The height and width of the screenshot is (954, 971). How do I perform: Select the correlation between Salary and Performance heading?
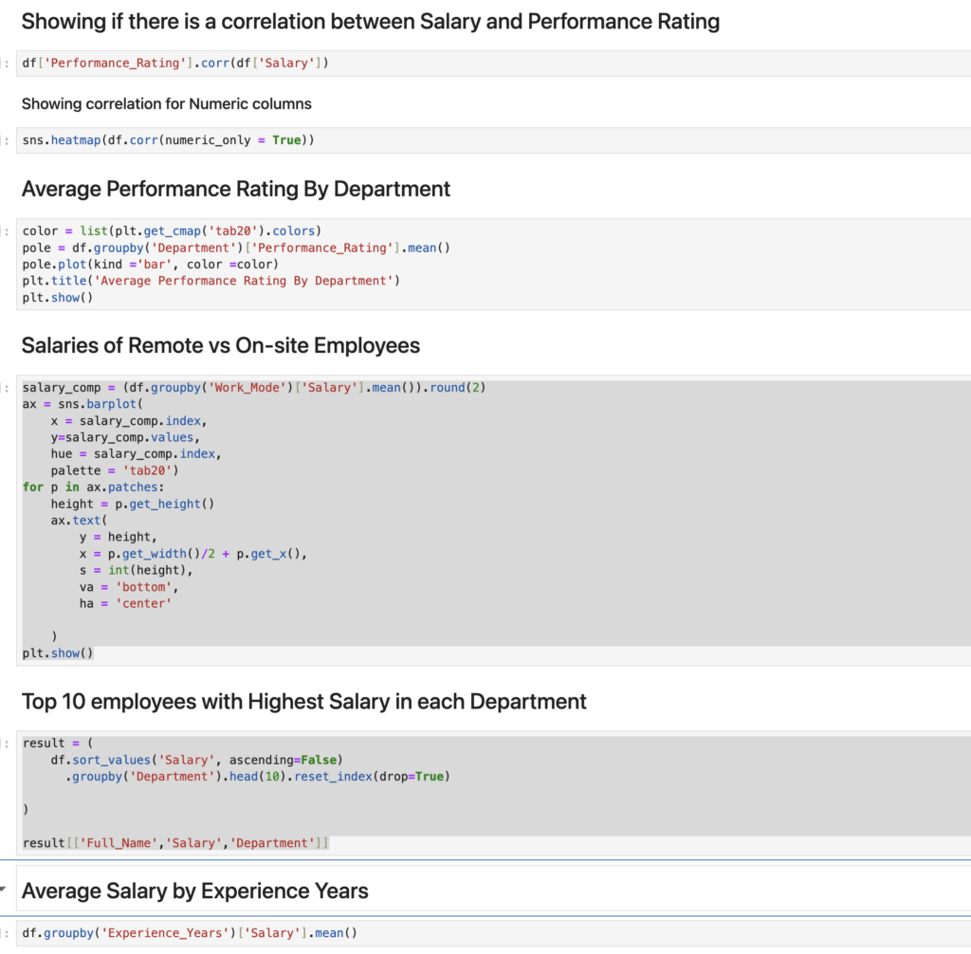[370, 21]
